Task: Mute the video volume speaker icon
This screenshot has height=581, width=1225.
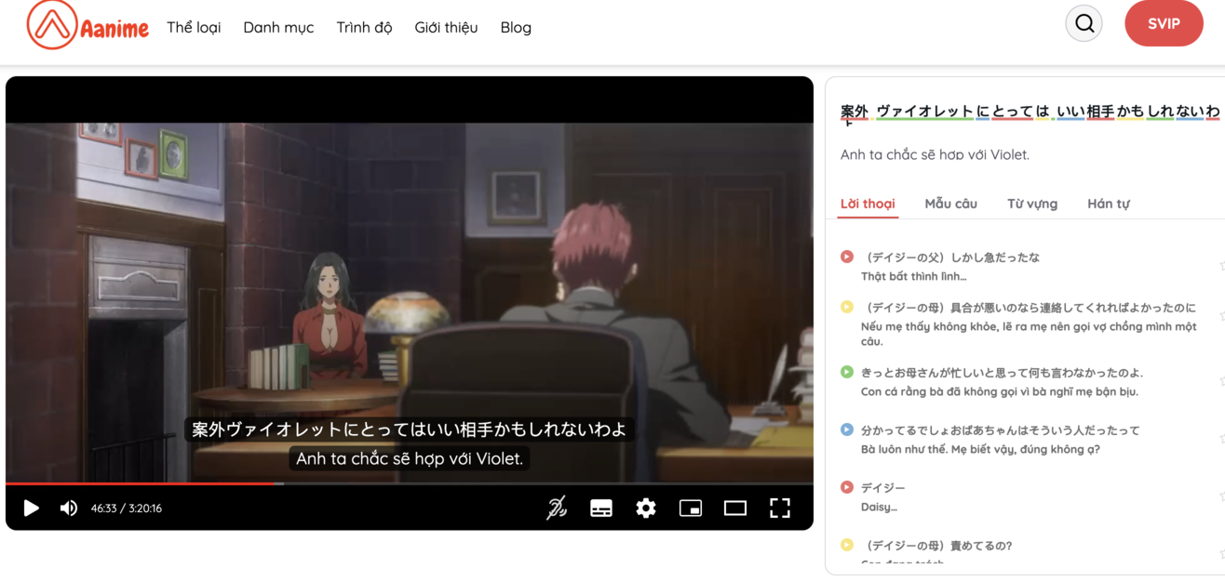Action: tap(69, 508)
